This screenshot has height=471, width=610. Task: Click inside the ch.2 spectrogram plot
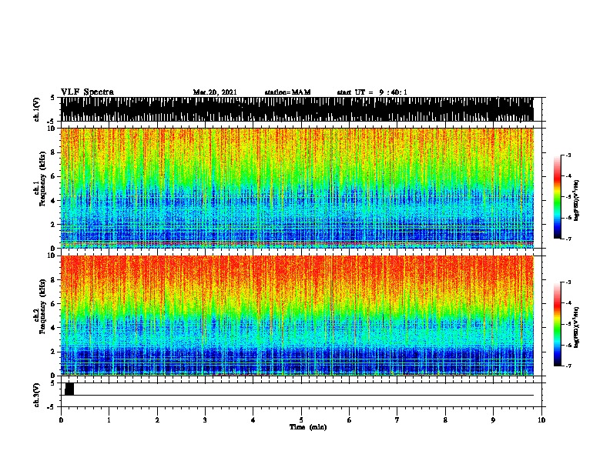297,316
